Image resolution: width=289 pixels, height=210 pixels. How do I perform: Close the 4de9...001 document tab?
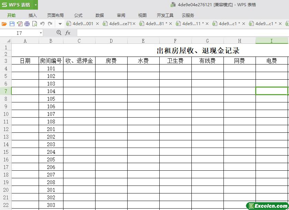tap(98, 23)
